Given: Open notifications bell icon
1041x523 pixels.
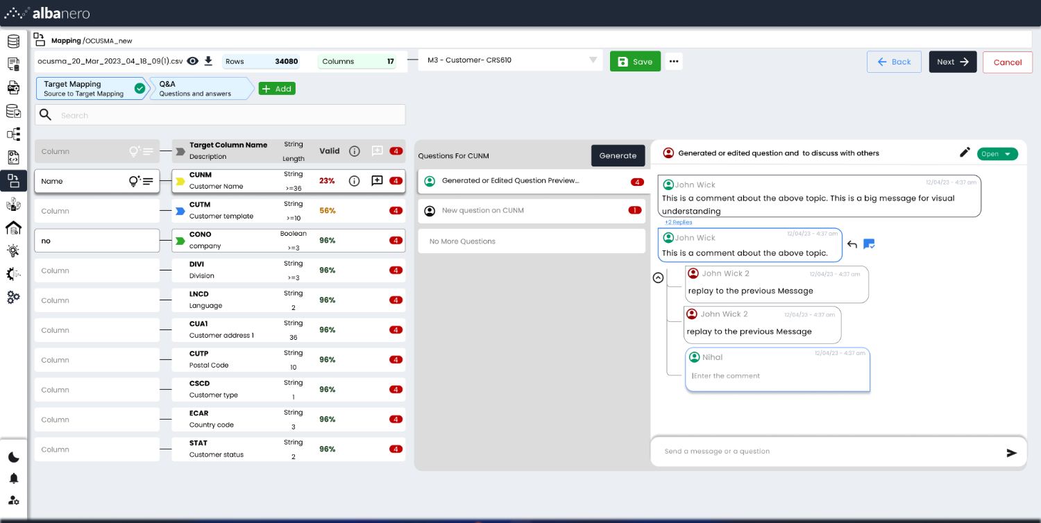Looking at the screenshot, I should point(13,479).
